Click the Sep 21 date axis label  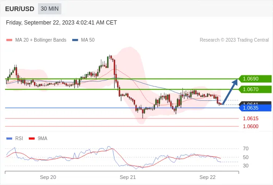coord(128,177)
